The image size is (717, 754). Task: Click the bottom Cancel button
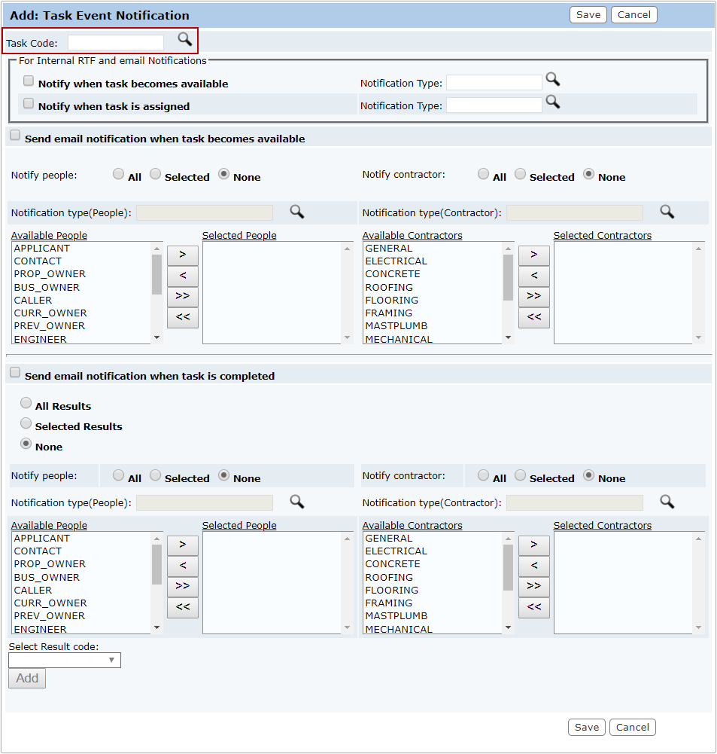tap(633, 727)
